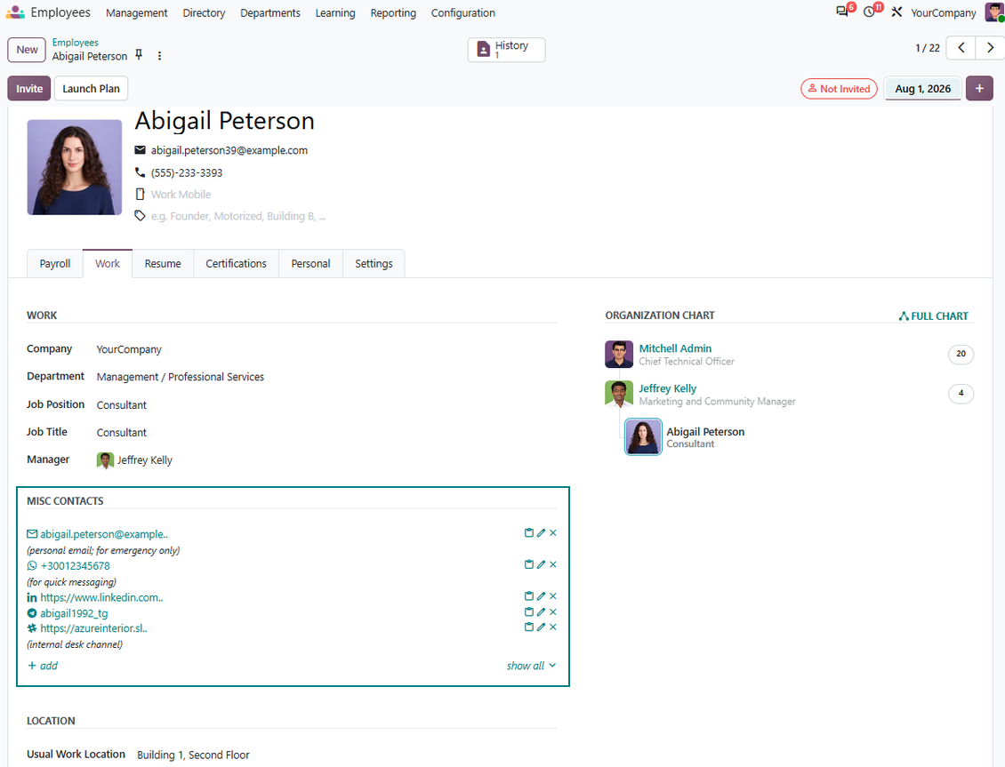Copy the WhatsApp number +30012345678
1005x767 pixels.
point(529,564)
